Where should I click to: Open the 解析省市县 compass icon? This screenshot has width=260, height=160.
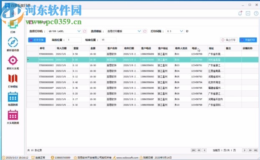coord(13,42)
